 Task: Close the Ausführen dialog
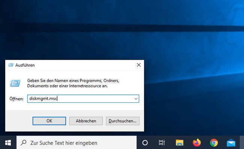139,65
